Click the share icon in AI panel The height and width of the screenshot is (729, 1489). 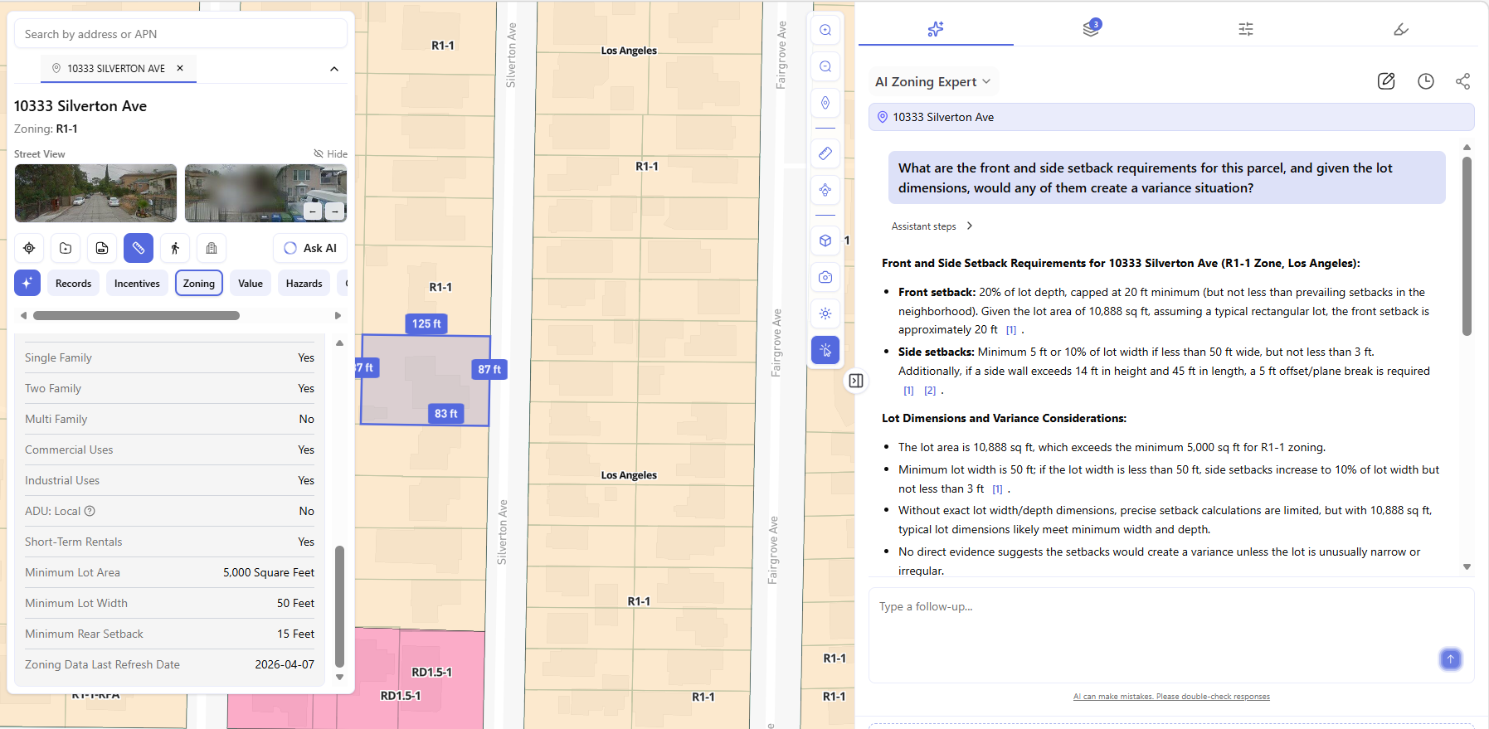point(1462,81)
